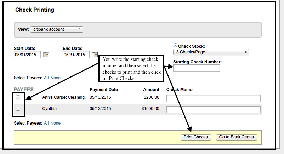Click the None link above the payees list

click(55, 78)
